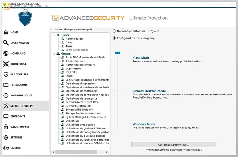Click the user icon beside Caleb
This screenshot has height=157, width=238.
[x=63, y=43]
